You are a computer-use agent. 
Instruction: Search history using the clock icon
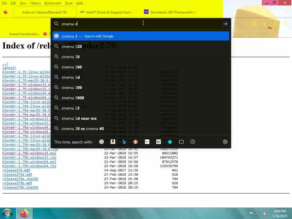tap(193, 142)
